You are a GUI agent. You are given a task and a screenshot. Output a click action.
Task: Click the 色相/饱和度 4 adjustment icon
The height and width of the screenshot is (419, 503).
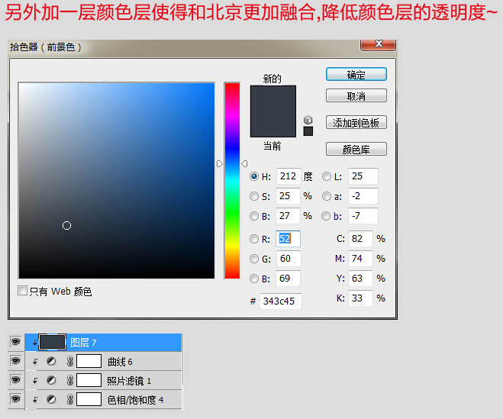51,399
